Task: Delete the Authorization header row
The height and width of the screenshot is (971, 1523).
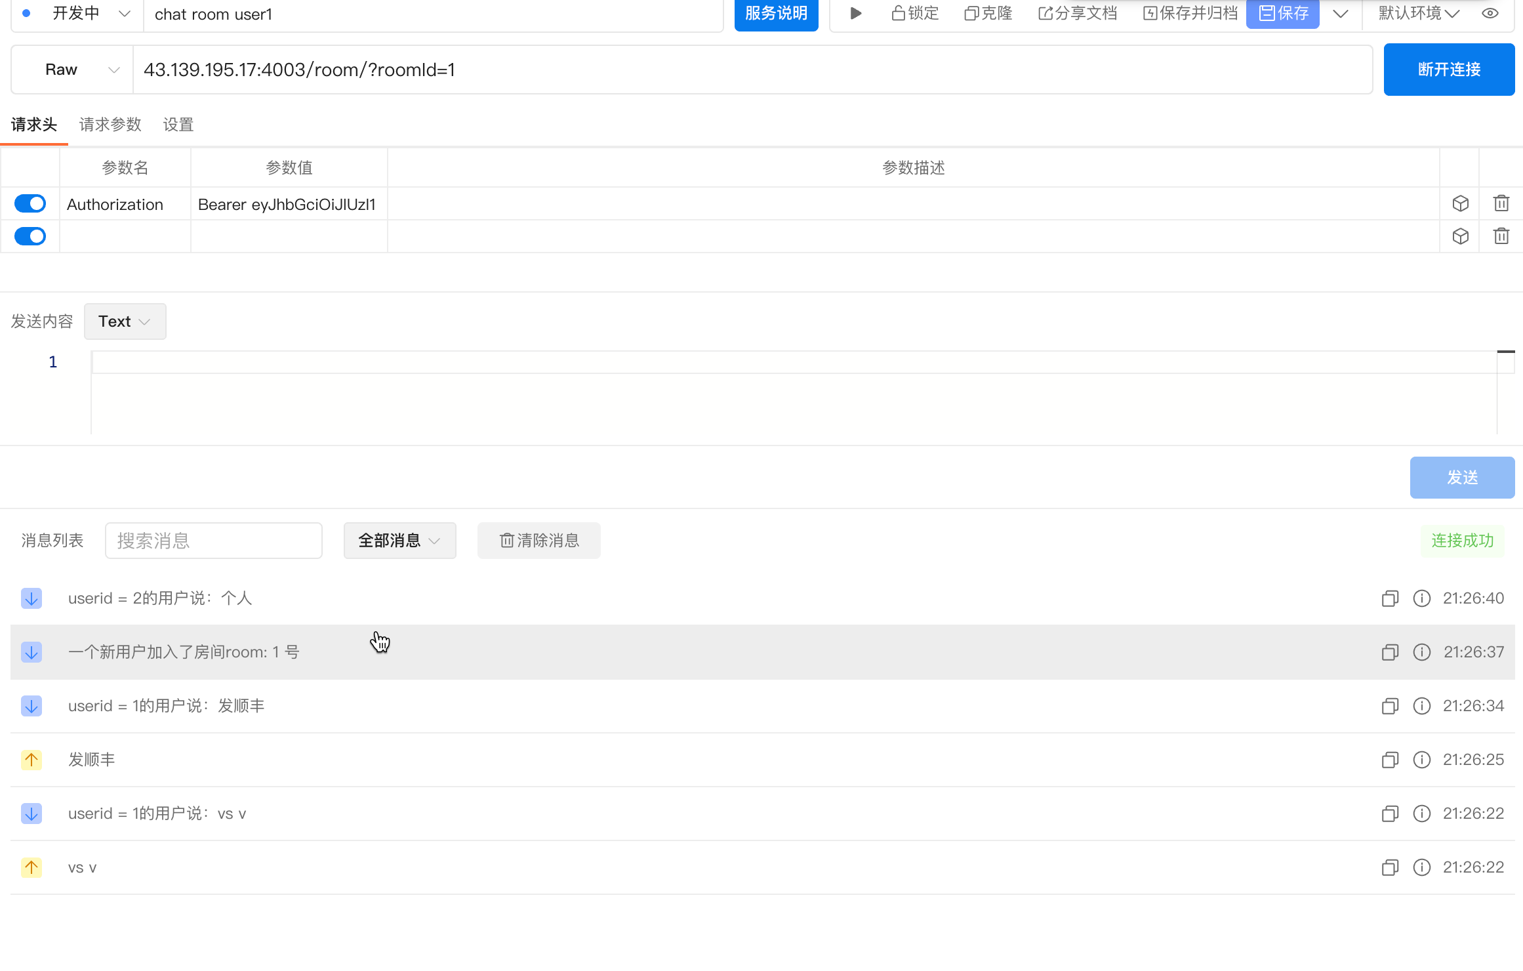Action: tap(1501, 203)
